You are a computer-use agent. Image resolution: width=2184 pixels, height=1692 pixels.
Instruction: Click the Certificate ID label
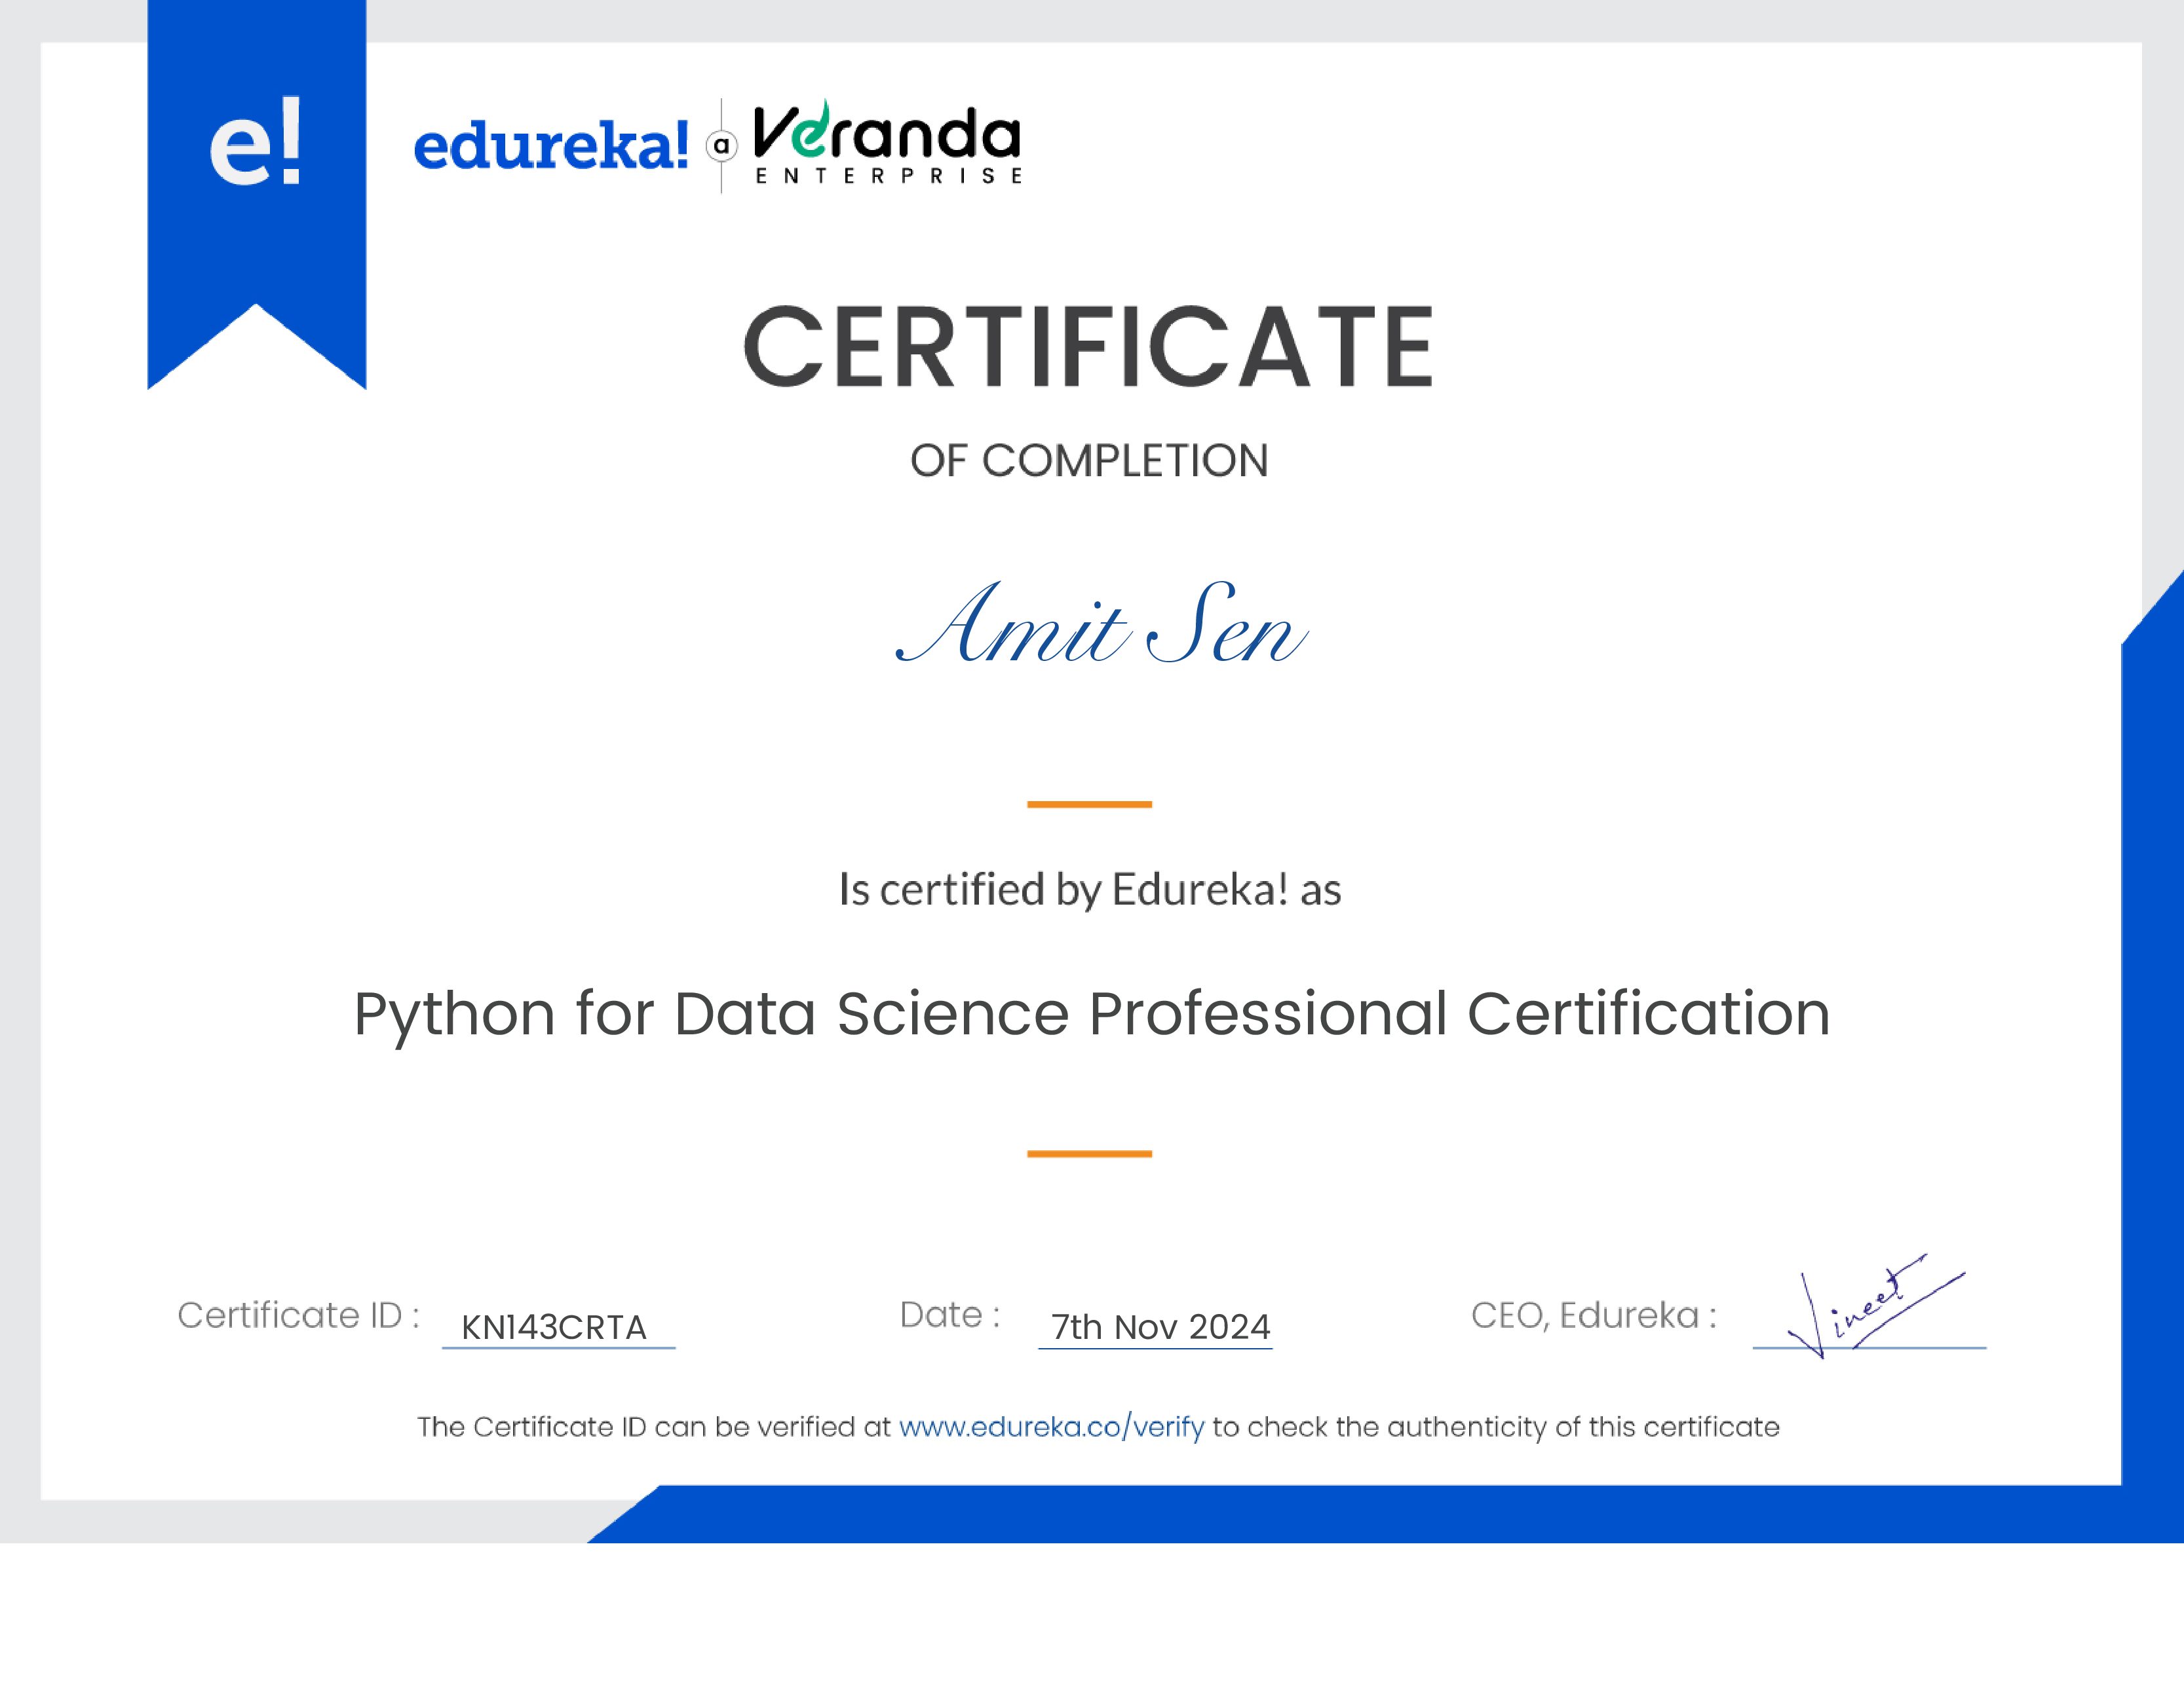[298, 1315]
